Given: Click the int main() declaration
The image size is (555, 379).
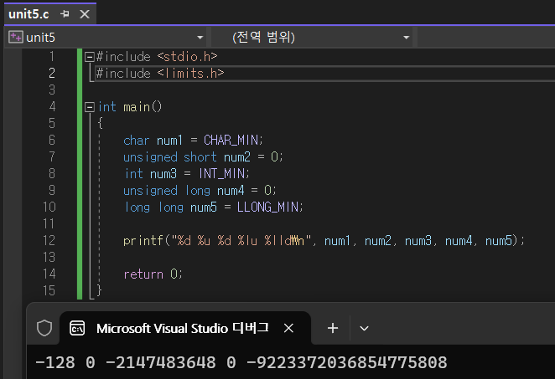Looking at the screenshot, I should tap(130, 106).
